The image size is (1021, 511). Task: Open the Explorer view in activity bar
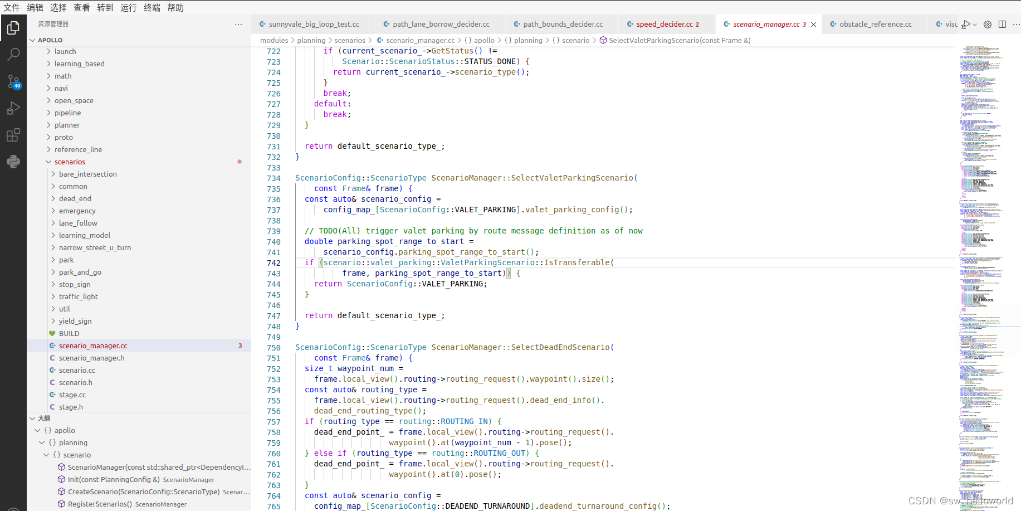13,27
